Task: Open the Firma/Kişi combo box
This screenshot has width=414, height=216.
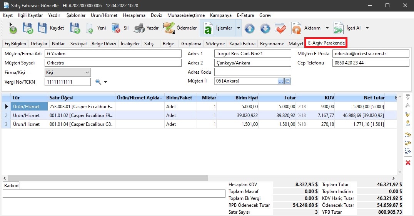Action: 68,72
